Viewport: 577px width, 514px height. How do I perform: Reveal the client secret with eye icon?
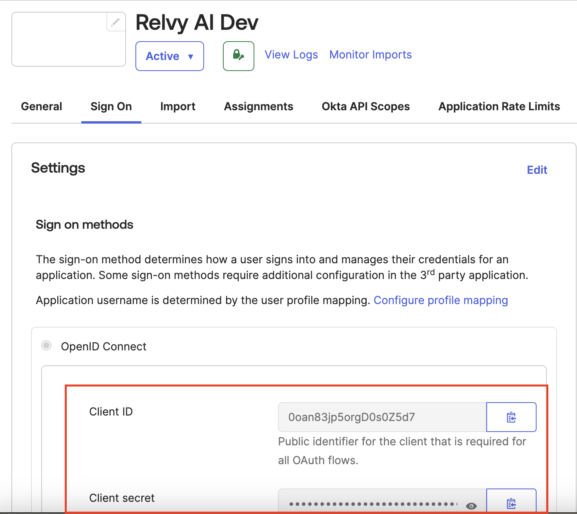point(471,506)
